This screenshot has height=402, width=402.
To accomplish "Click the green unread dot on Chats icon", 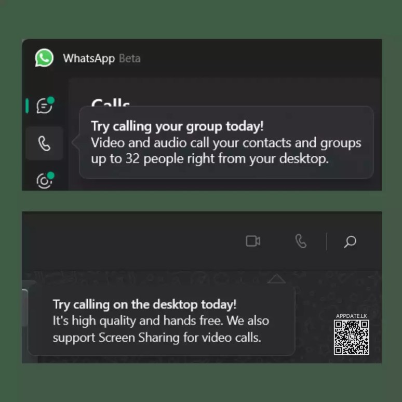I will 51,100.
